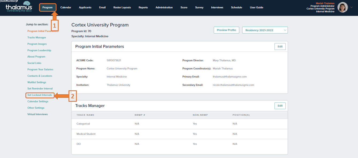The height and width of the screenshot is (158, 358).
Task: Open the Administration menu
Action: coord(164,7)
